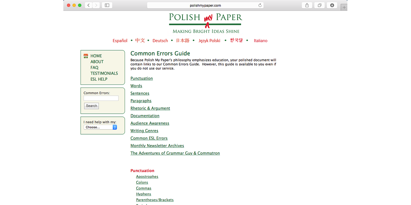This screenshot has height=205, width=411.
Task: Show the Safari sidebar
Action: pyautogui.click(x=107, y=5)
